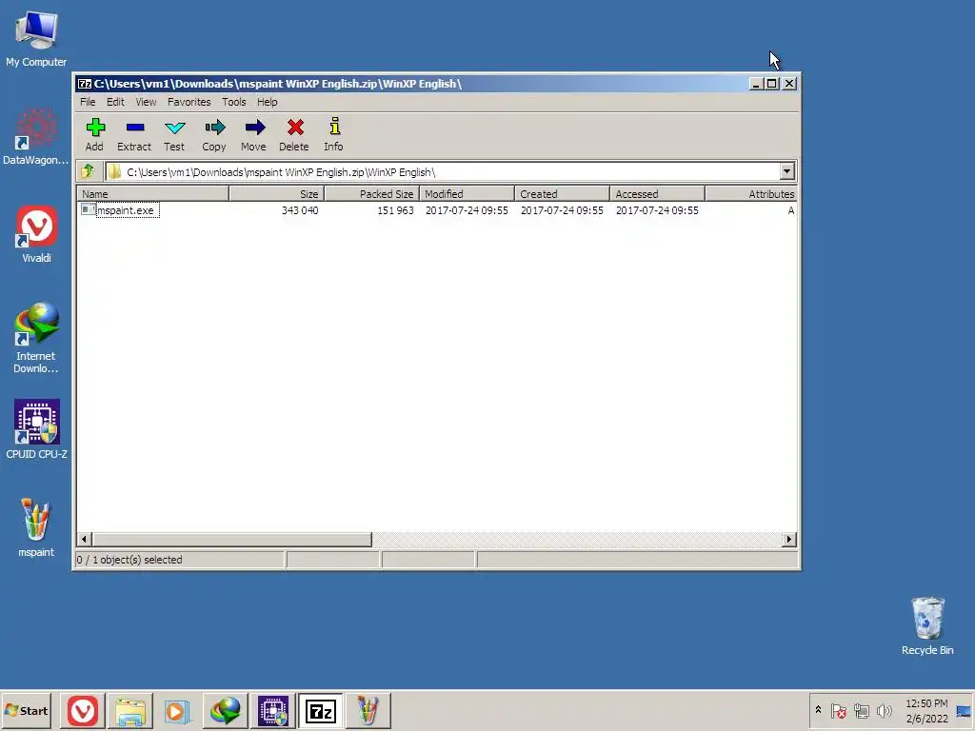
Task: Click the taskbar clock showing 12:50 PM
Action: tap(926, 710)
